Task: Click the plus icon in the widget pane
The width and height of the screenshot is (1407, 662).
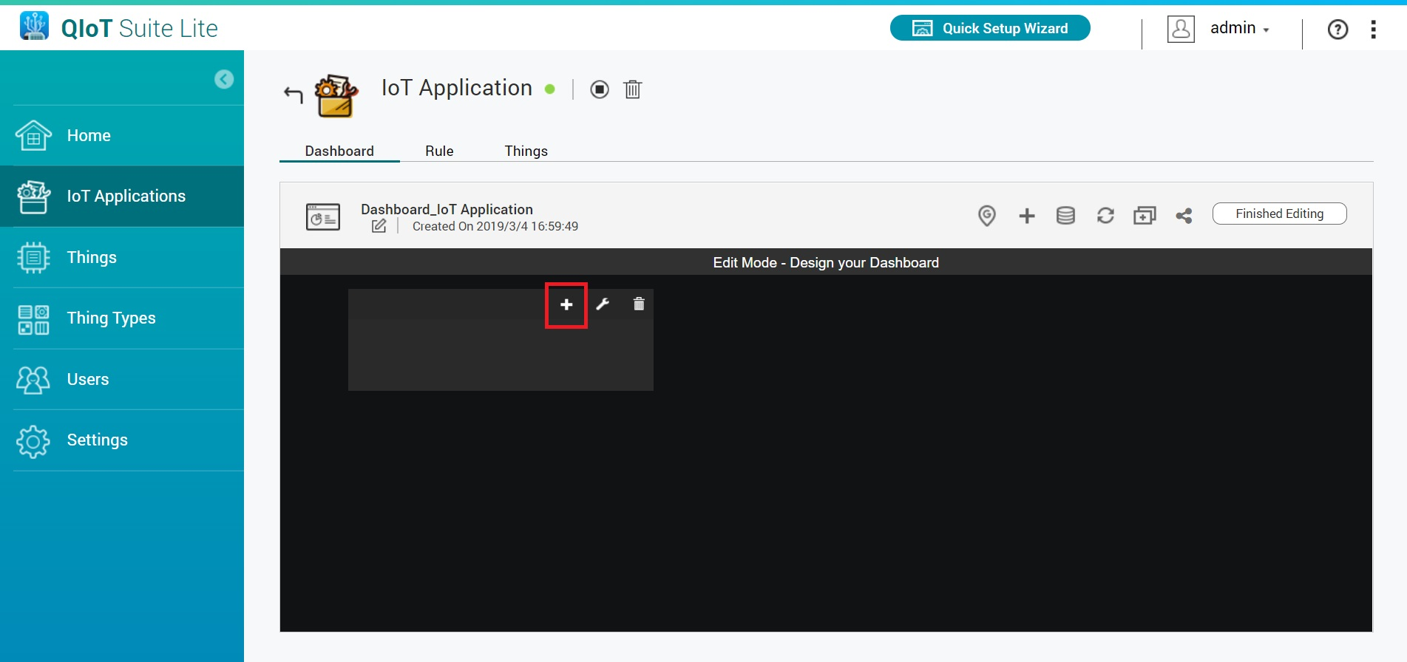Action: tap(566, 304)
